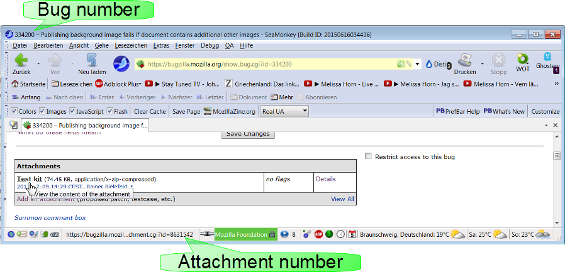Print the page with Drucken
565x272 pixels.
pyautogui.click(x=465, y=64)
